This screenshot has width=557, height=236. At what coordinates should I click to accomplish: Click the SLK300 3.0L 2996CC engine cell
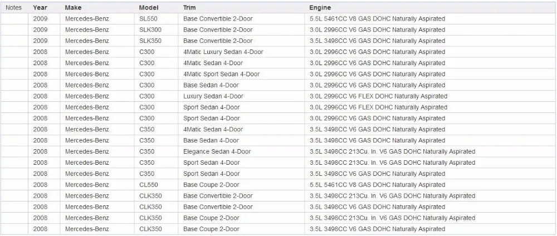pos(430,30)
